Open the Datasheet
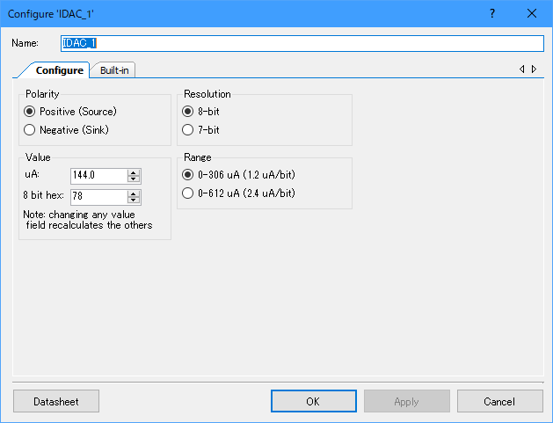 56,401
